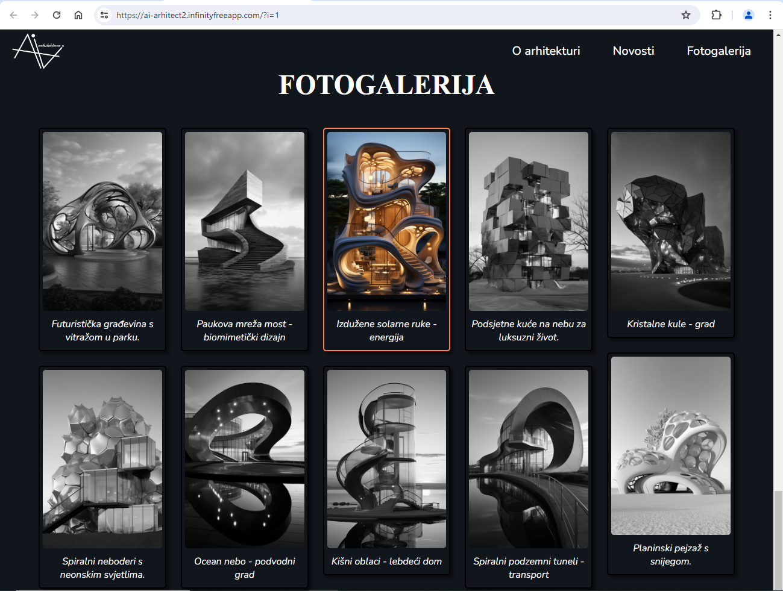Select the Kristalne kule - grad photo
This screenshot has width=783, height=591.
[x=670, y=221]
